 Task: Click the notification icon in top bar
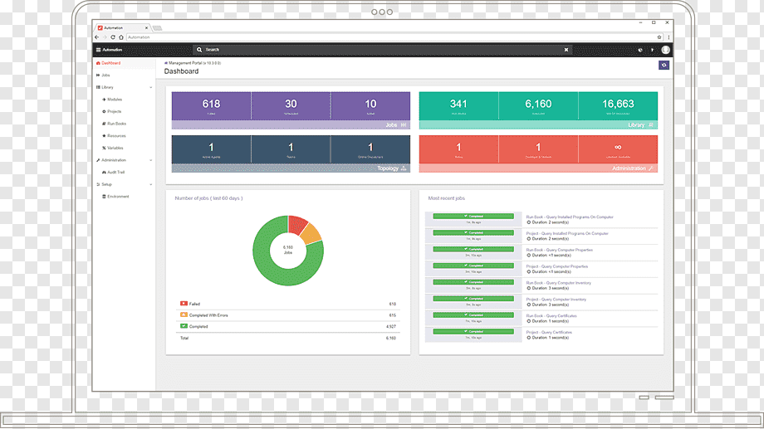pyautogui.click(x=640, y=50)
